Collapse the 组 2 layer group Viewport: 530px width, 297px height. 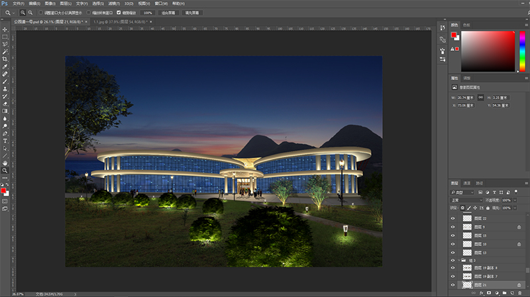point(459,261)
